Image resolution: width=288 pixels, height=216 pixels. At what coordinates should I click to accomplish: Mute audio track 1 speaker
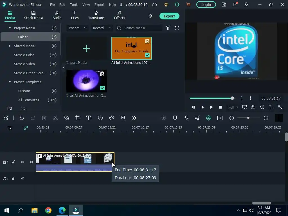click(22, 178)
